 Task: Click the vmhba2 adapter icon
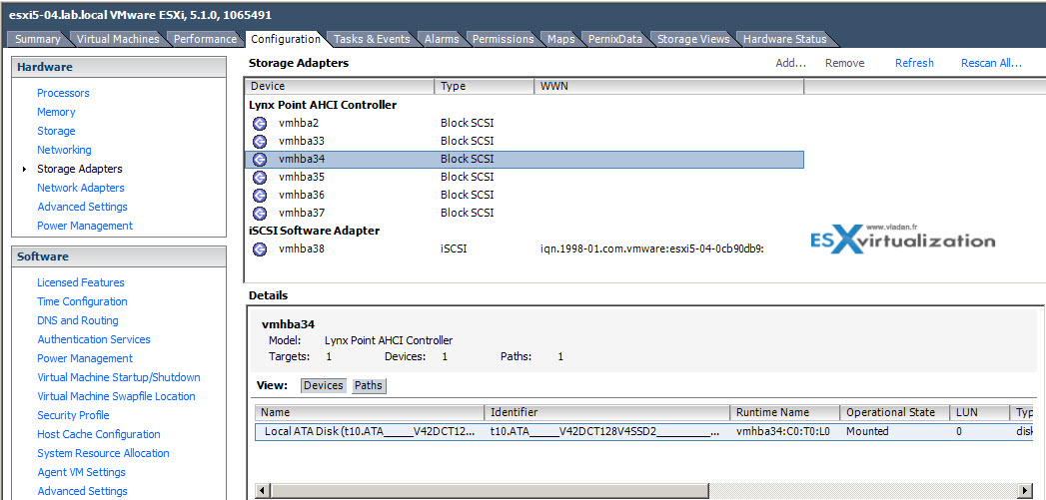(260, 124)
